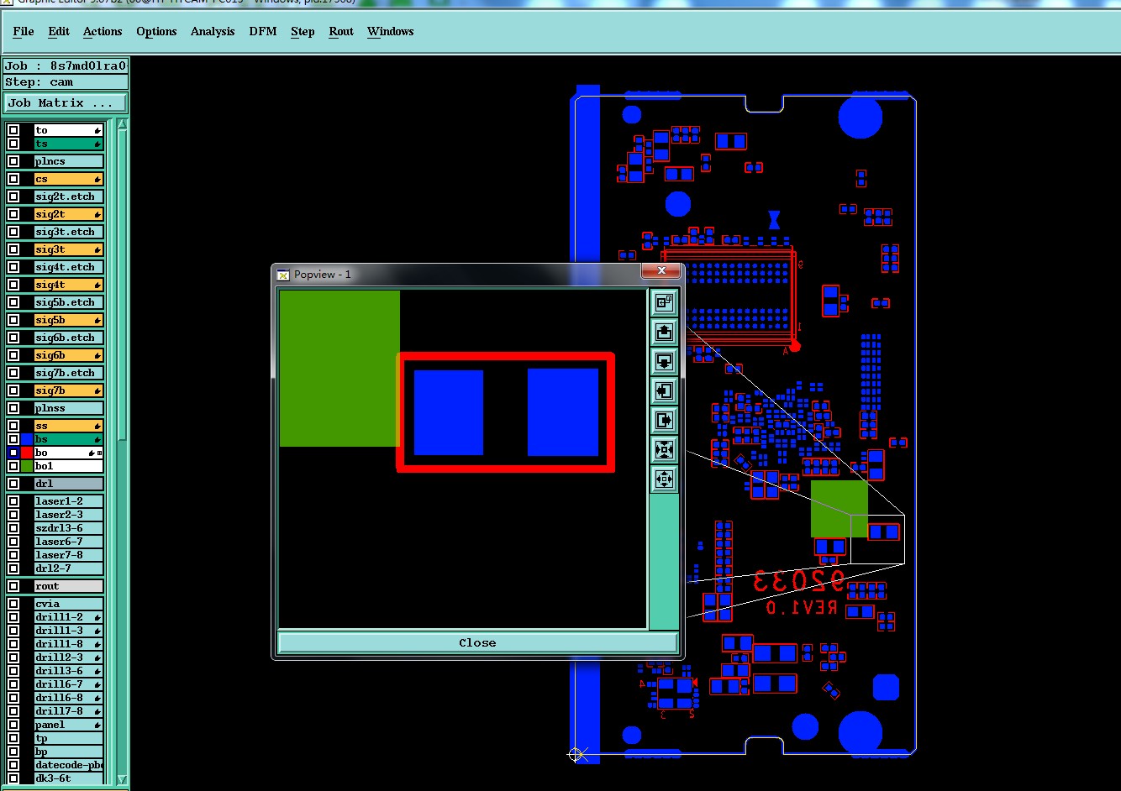Uncheck the active 'bo' layer checkbox
The height and width of the screenshot is (791, 1121).
pos(13,453)
